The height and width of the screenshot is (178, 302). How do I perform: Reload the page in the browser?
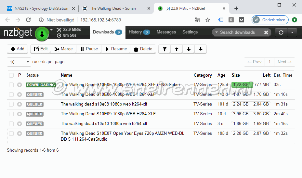point(28,20)
